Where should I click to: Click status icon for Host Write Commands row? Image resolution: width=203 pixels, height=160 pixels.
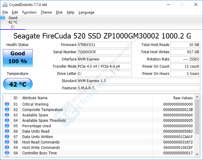click(7, 147)
